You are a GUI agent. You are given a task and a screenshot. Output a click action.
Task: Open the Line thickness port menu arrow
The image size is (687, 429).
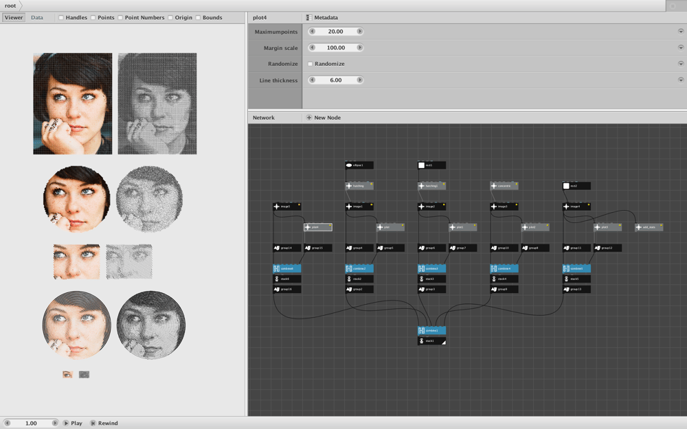click(x=680, y=80)
